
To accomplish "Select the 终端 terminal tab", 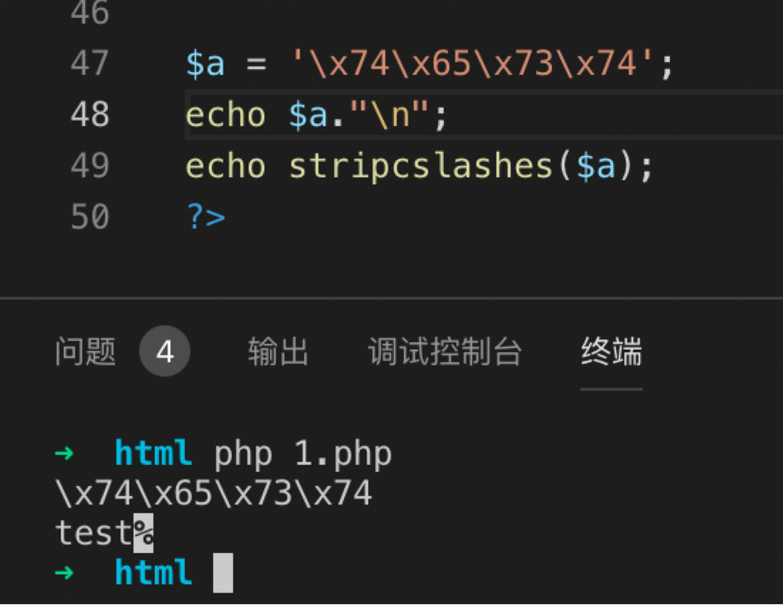I will (611, 352).
